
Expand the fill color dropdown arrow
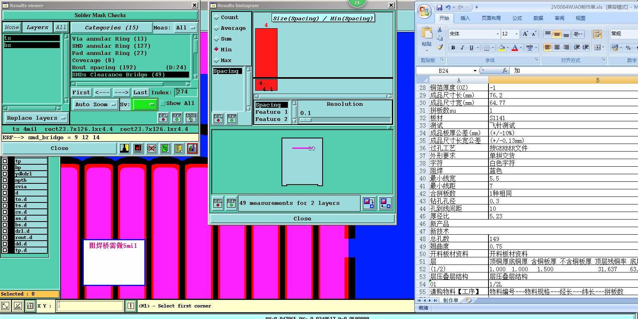point(508,48)
